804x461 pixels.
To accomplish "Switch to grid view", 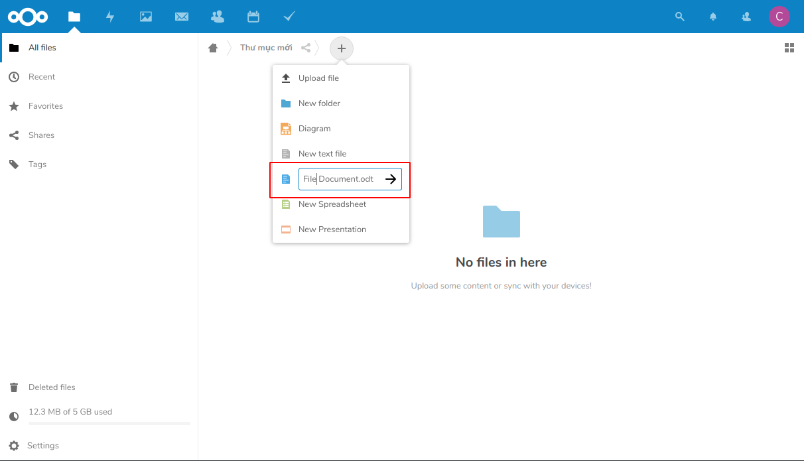I will (789, 48).
